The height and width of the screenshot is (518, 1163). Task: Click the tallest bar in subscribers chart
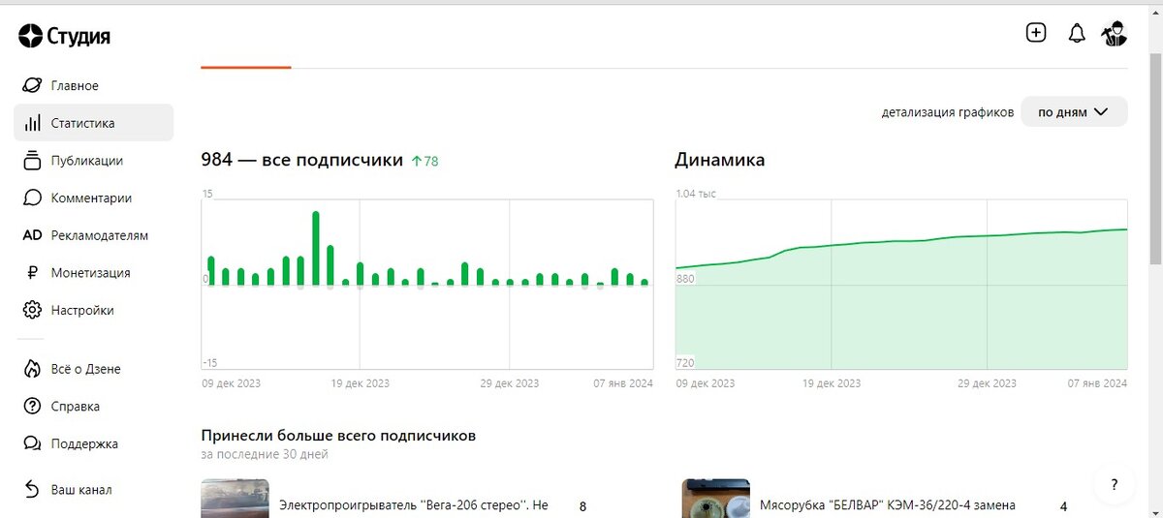(316, 248)
